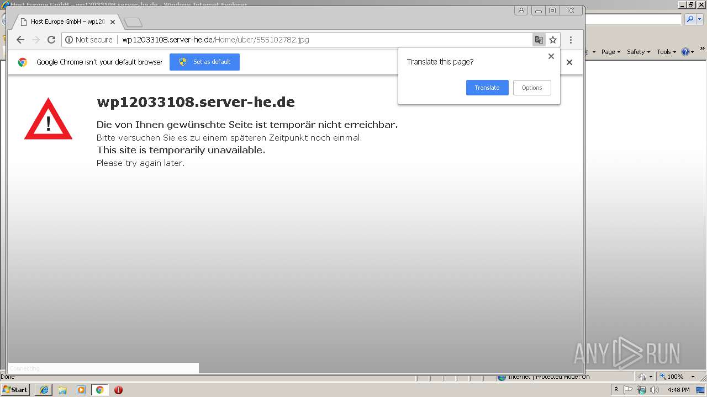Click the Show desktop button
Image resolution: width=707 pixels, height=397 pixels.
coord(700,390)
